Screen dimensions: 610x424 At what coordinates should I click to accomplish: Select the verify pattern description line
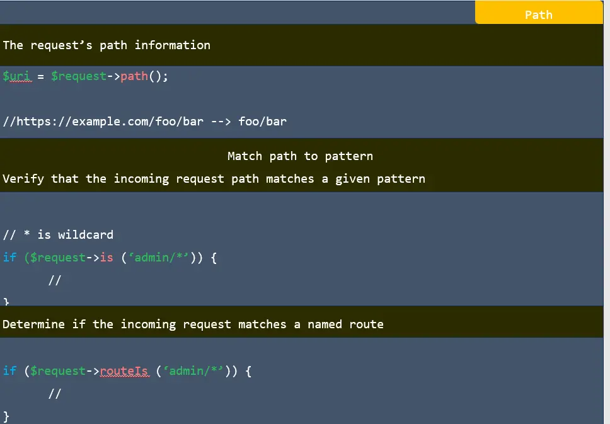coord(214,178)
